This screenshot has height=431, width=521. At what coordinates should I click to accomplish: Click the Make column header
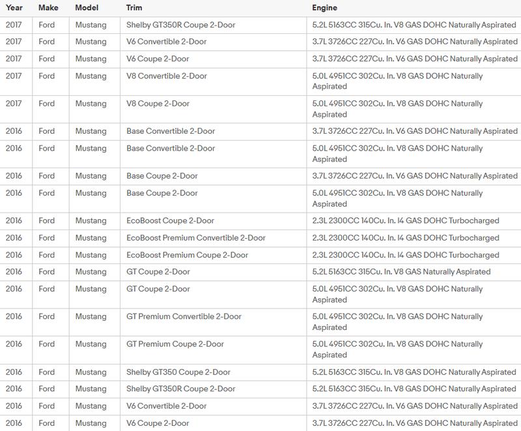point(48,8)
